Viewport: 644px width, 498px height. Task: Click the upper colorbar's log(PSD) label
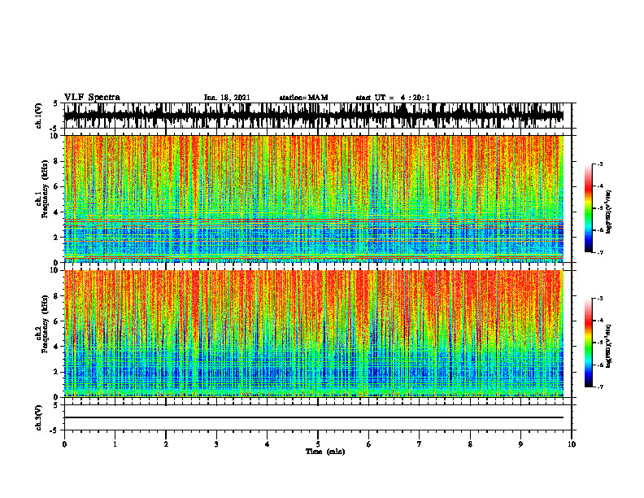(608, 212)
